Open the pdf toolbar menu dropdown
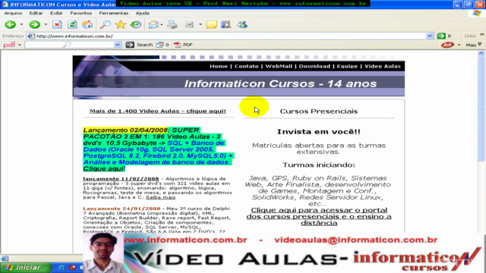Screen dimensions: 486x273 pyautogui.click(x=20, y=45)
